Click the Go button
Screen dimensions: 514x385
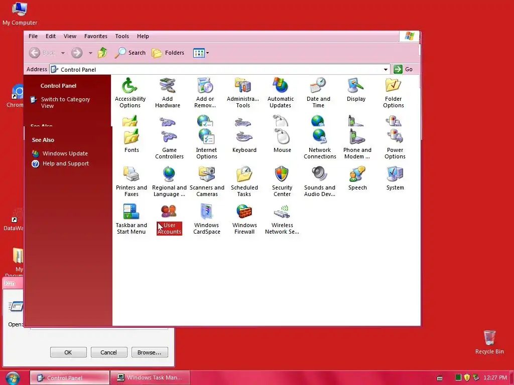(403, 69)
